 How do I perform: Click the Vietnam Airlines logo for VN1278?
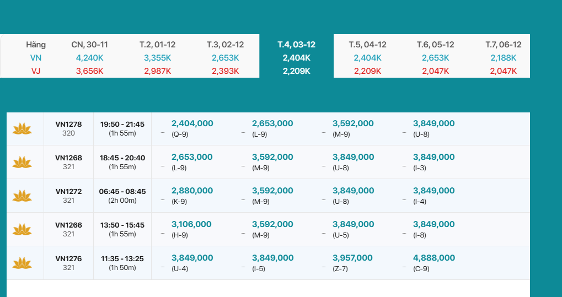[22, 129]
